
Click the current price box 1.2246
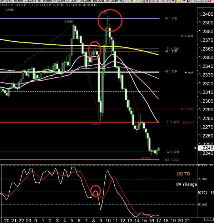click(x=206, y=148)
